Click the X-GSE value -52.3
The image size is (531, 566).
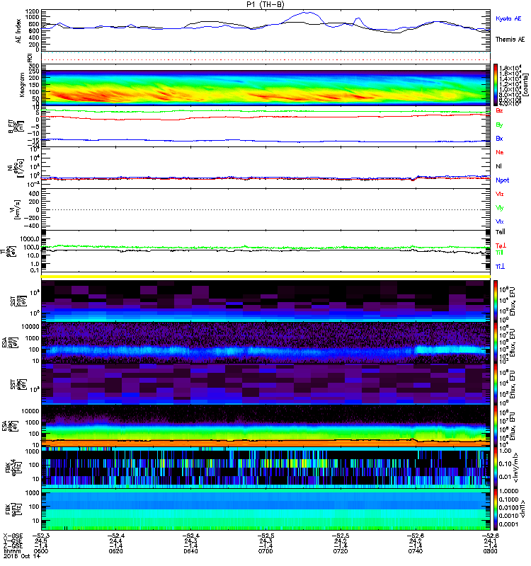41,536
